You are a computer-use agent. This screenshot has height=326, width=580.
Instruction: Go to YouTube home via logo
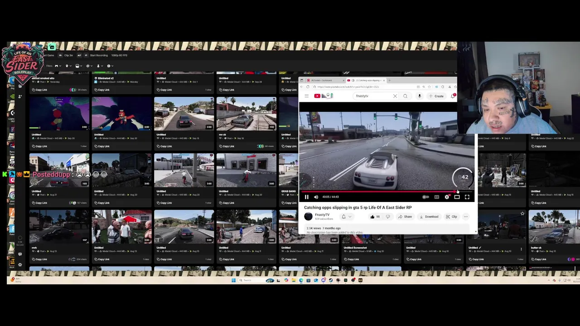[x=324, y=96]
